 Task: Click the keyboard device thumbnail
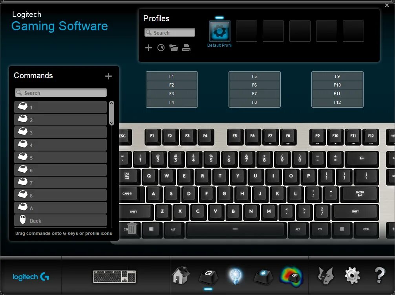(114, 277)
